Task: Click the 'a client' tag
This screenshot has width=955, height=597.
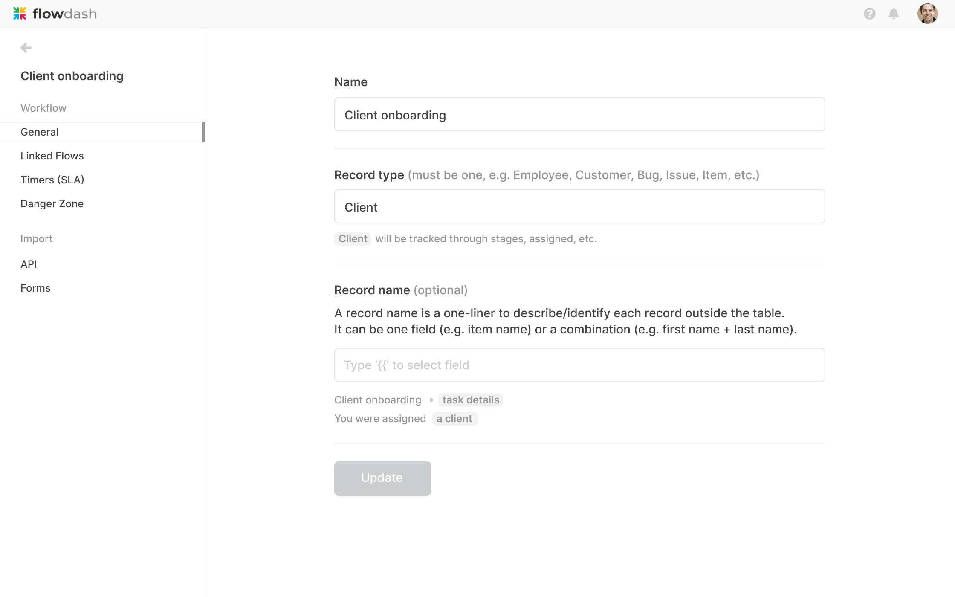Action: pyautogui.click(x=454, y=419)
